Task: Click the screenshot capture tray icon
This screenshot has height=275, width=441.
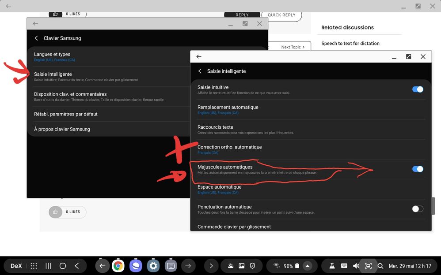Action: click(368, 266)
